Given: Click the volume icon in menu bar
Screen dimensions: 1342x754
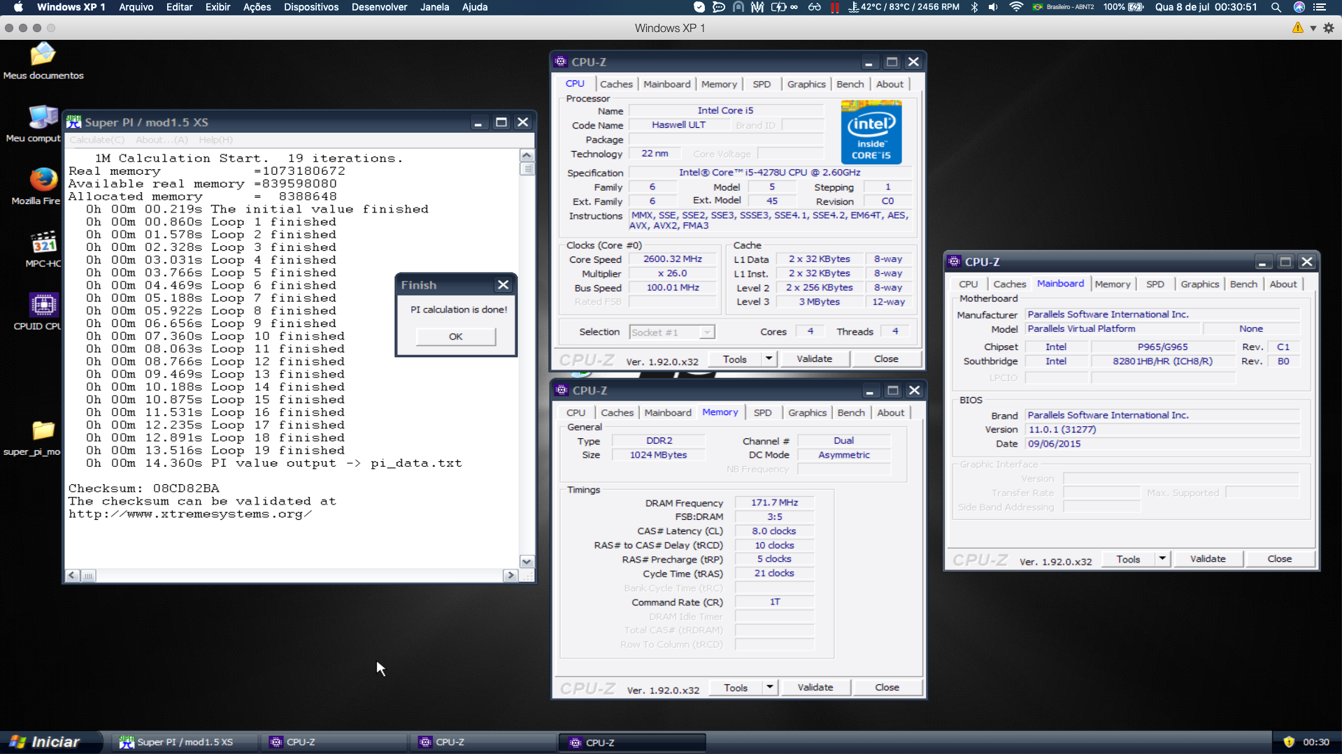Looking at the screenshot, I should [x=993, y=7].
